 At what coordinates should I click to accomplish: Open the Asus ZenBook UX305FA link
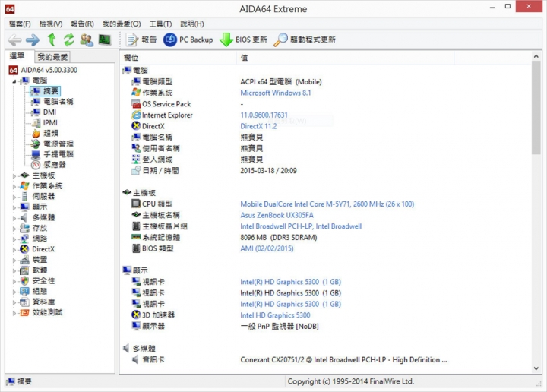[x=277, y=215]
